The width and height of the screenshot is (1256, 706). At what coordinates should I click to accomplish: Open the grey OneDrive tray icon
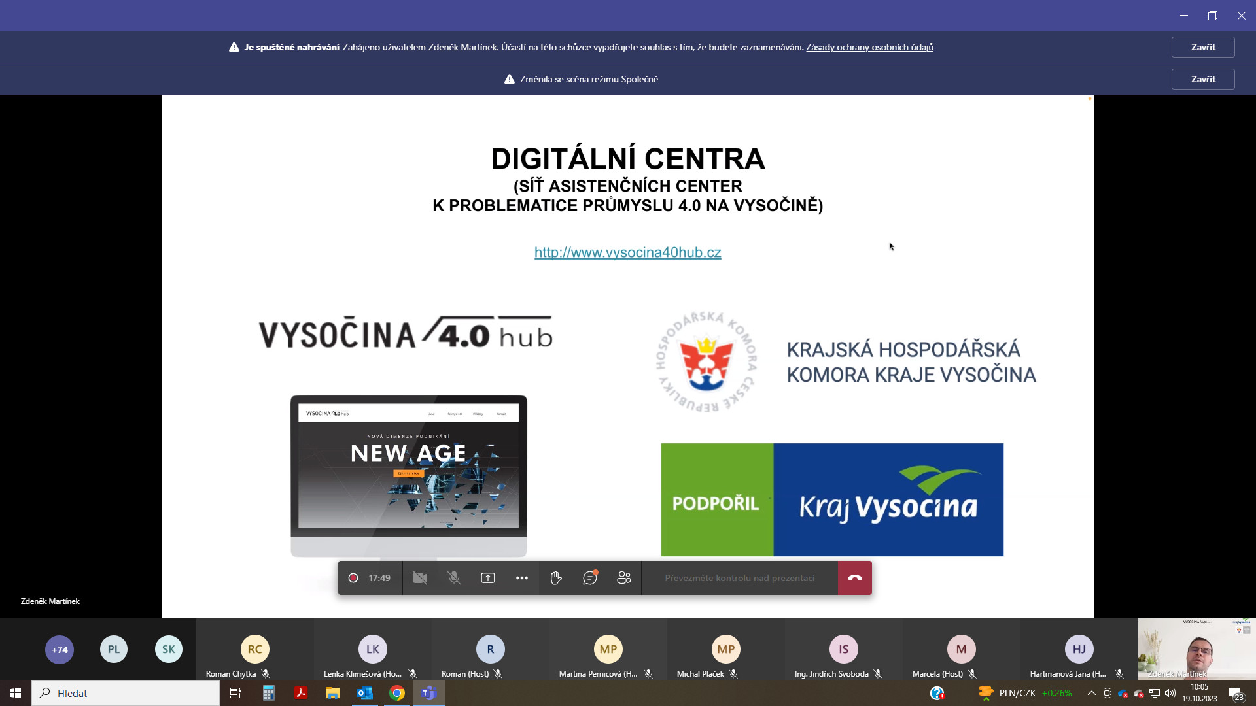point(1139,693)
